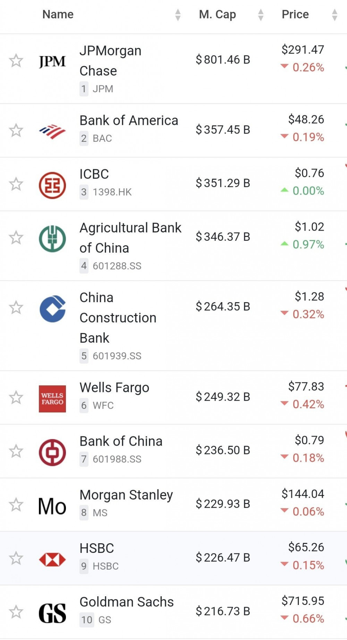Sort by M. Cap using arrows
This screenshot has width=347, height=640.
261,15
